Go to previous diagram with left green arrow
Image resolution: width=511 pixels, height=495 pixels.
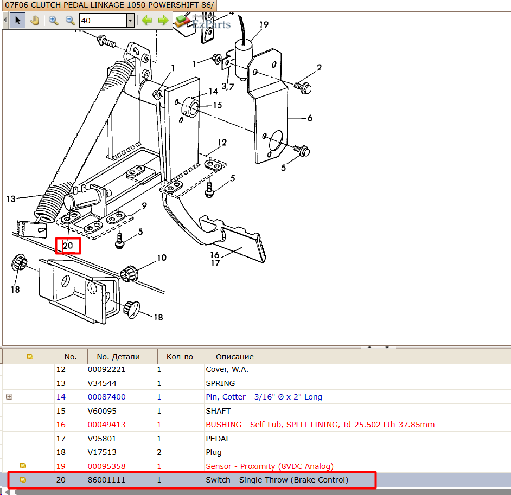146,21
